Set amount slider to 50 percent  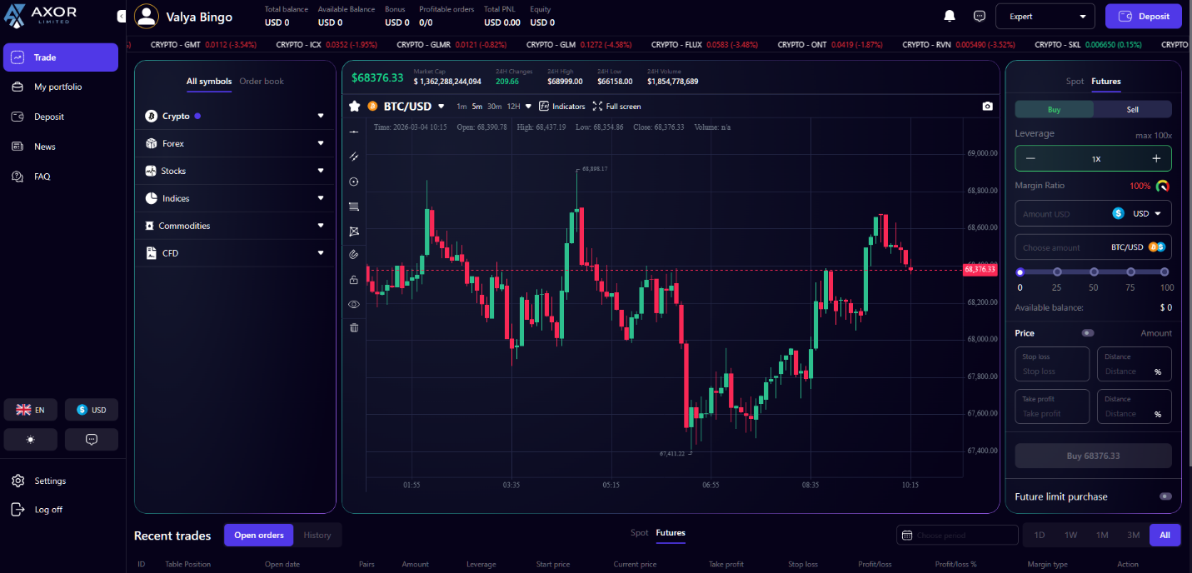coord(1094,272)
